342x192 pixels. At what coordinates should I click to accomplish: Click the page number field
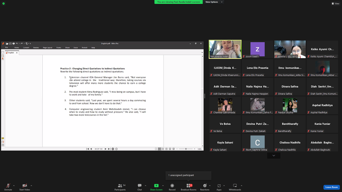pos(98,149)
